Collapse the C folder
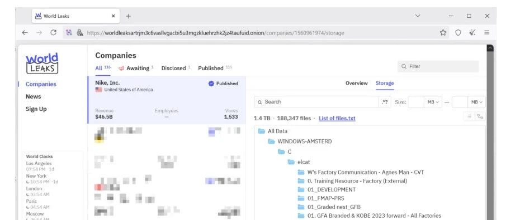 (281, 151)
